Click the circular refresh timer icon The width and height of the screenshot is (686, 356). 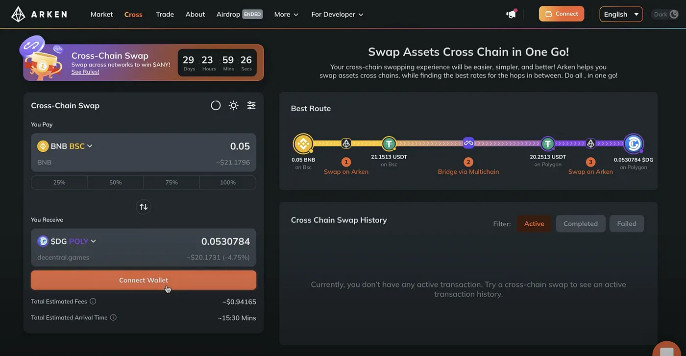(x=216, y=105)
